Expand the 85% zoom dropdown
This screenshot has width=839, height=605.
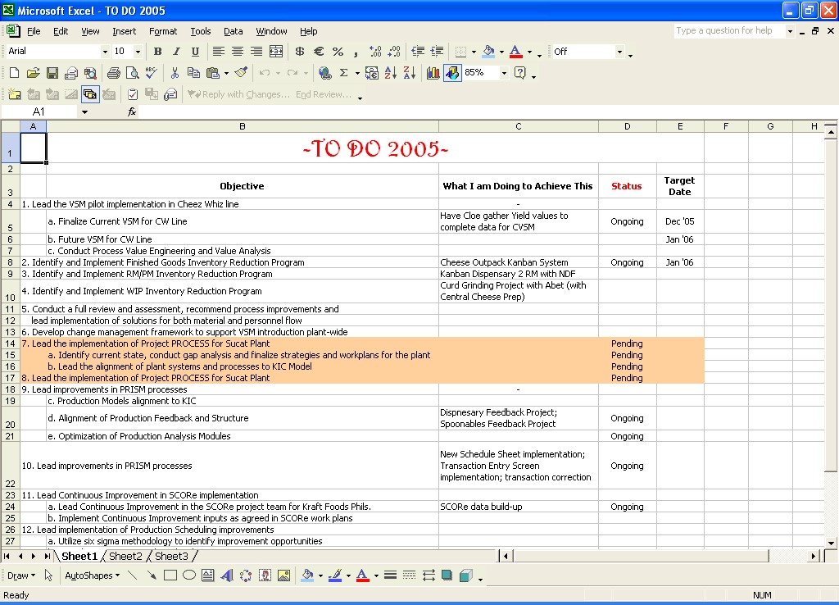click(504, 73)
